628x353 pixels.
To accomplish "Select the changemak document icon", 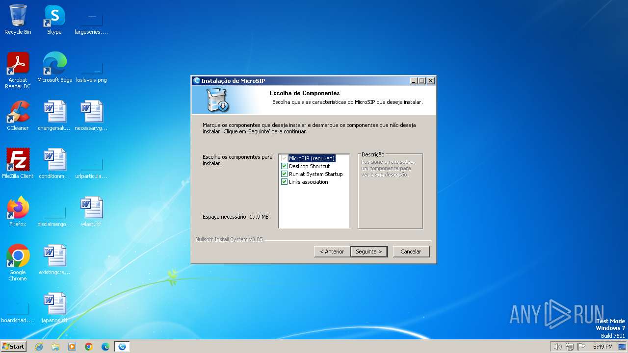I will tap(54, 116).
